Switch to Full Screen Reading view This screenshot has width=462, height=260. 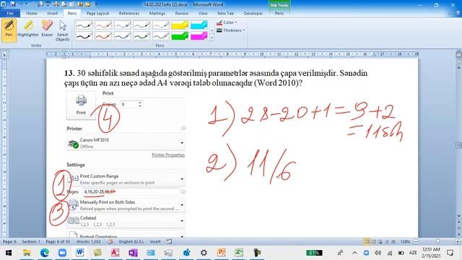click(x=374, y=242)
